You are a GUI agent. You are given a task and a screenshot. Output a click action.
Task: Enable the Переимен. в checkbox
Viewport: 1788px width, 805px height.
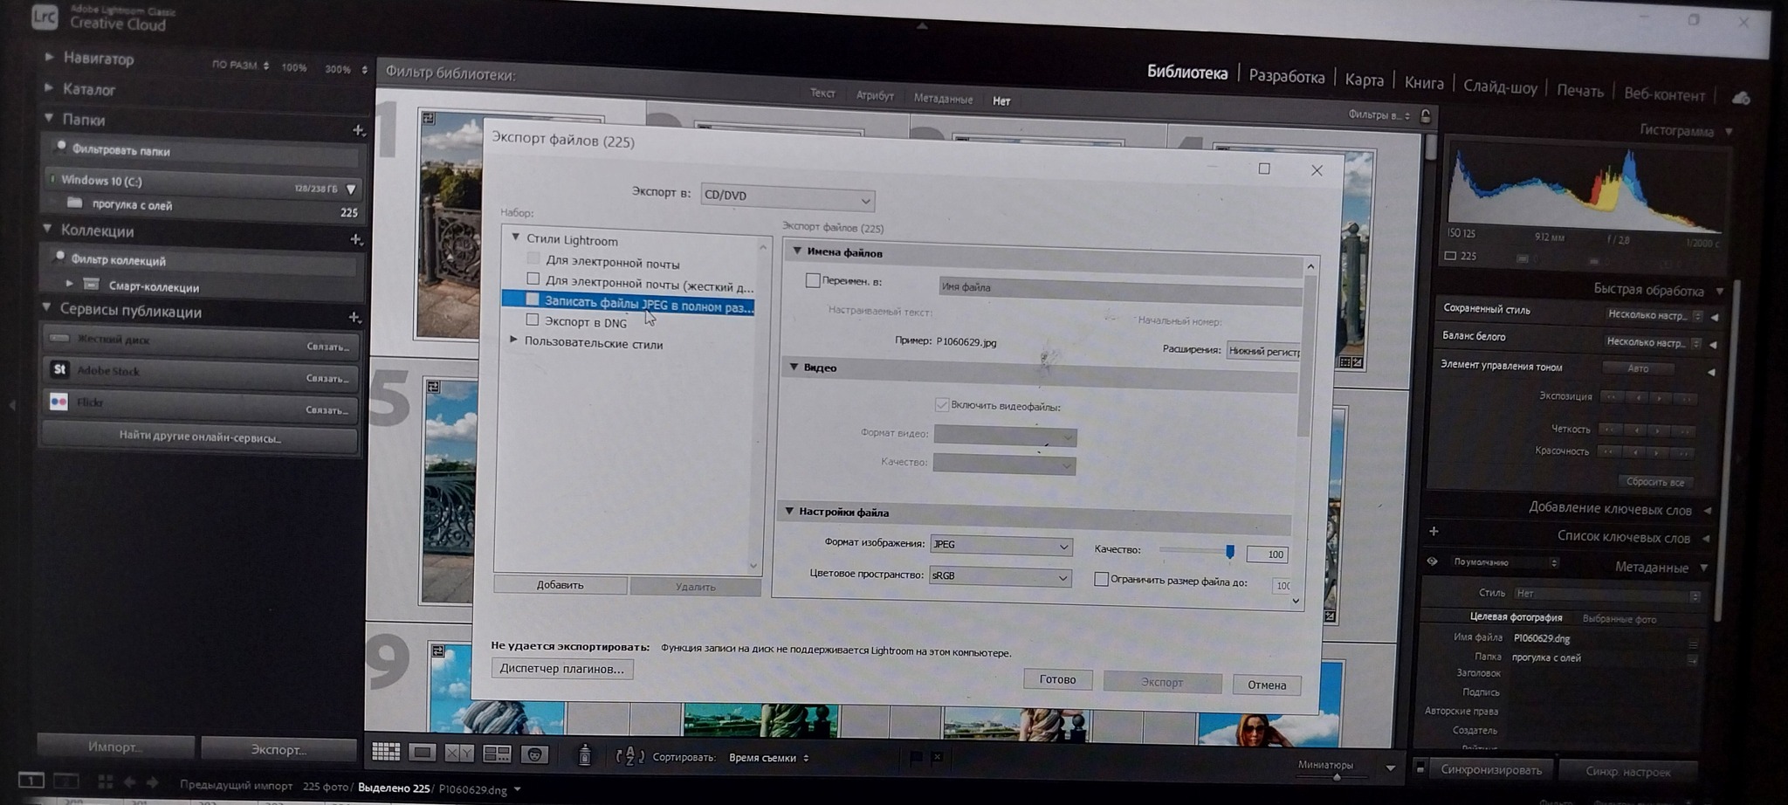pos(813,280)
